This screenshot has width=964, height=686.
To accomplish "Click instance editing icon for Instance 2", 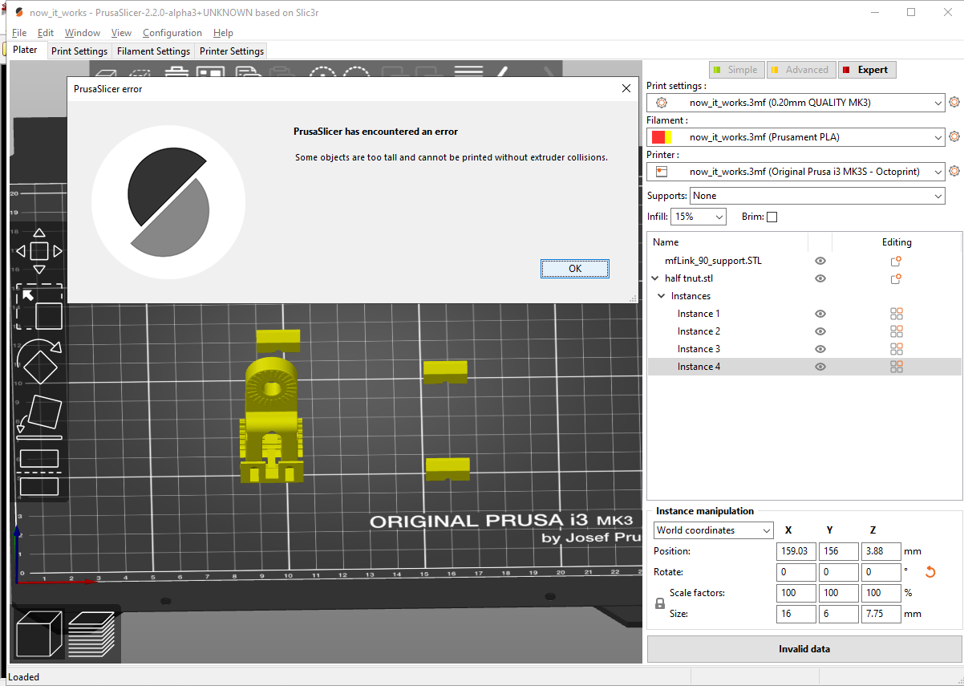I will [897, 331].
